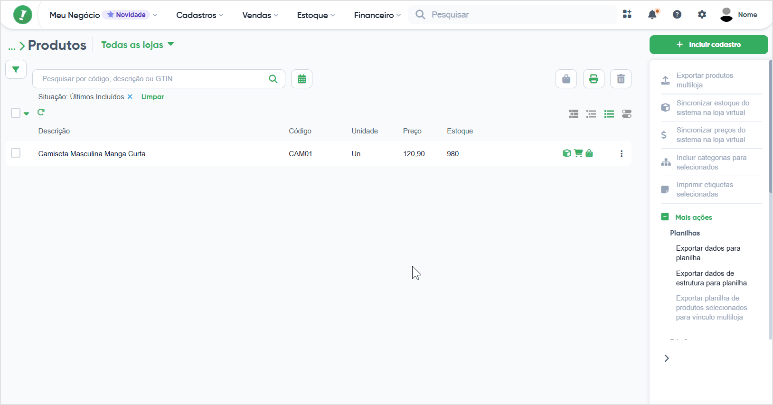Click the global Pesquisar field
The width and height of the screenshot is (773, 405).
point(513,15)
